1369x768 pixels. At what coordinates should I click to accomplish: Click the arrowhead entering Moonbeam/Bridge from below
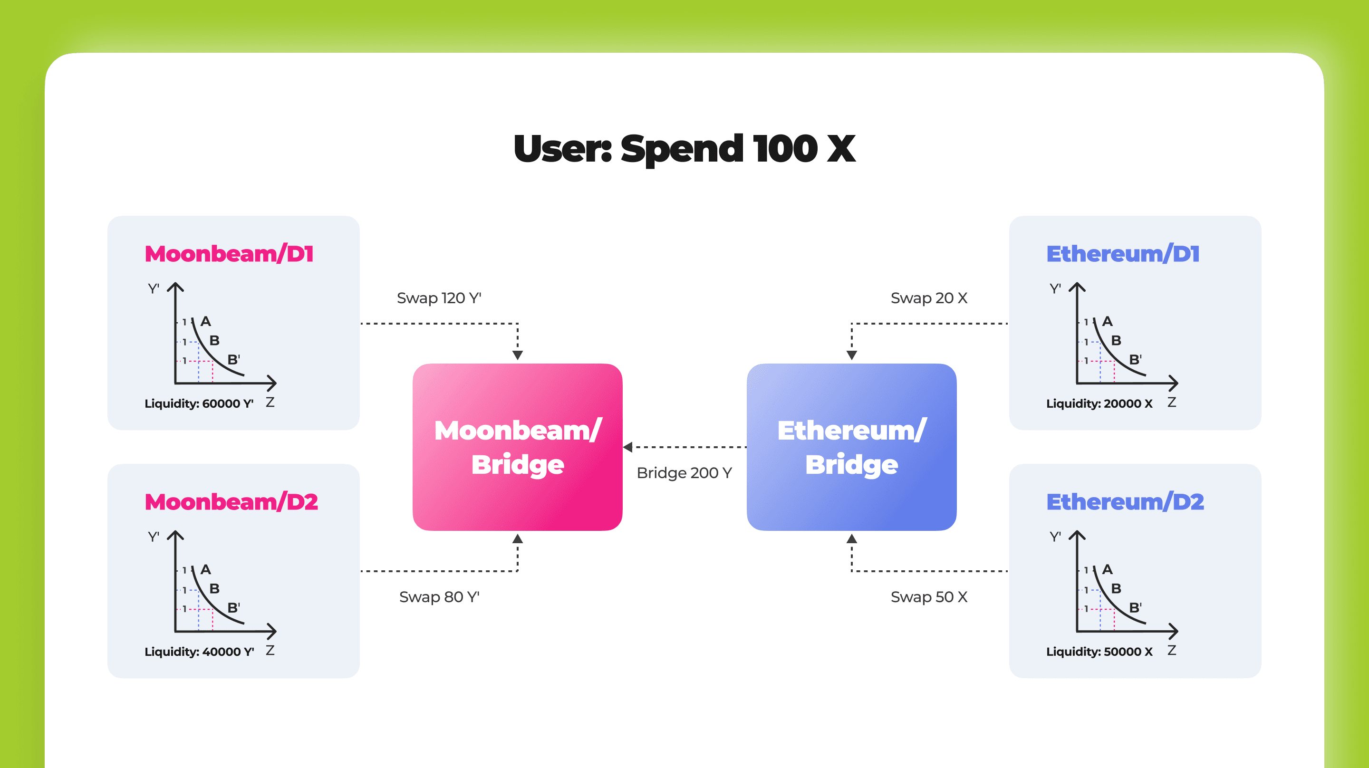click(x=518, y=539)
